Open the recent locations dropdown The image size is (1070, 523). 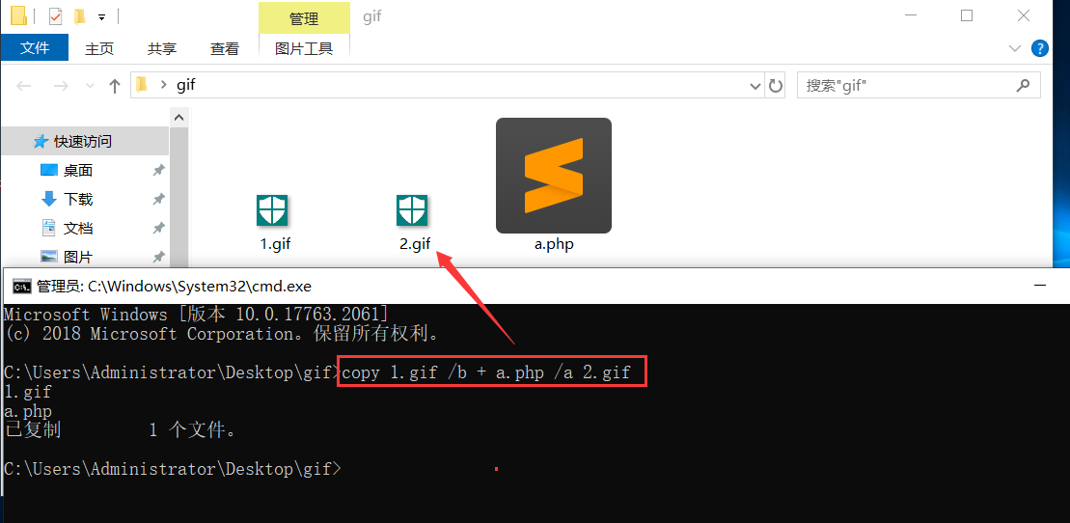(x=90, y=86)
